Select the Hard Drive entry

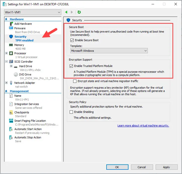click(x=26, y=66)
